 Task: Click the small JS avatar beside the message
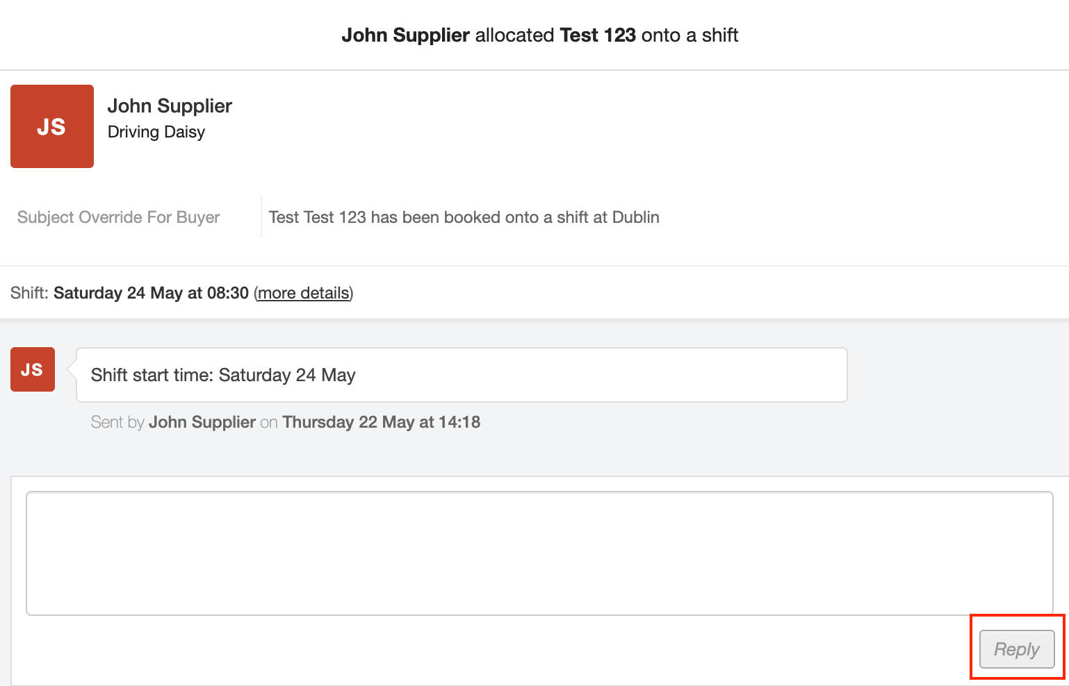pyautogui.click(x=33, y=369)
